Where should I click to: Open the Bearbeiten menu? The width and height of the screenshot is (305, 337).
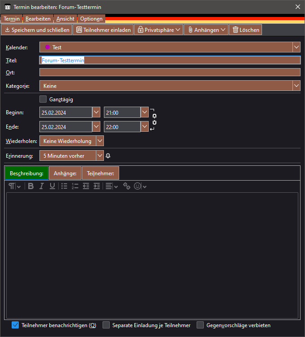[38, 19]
